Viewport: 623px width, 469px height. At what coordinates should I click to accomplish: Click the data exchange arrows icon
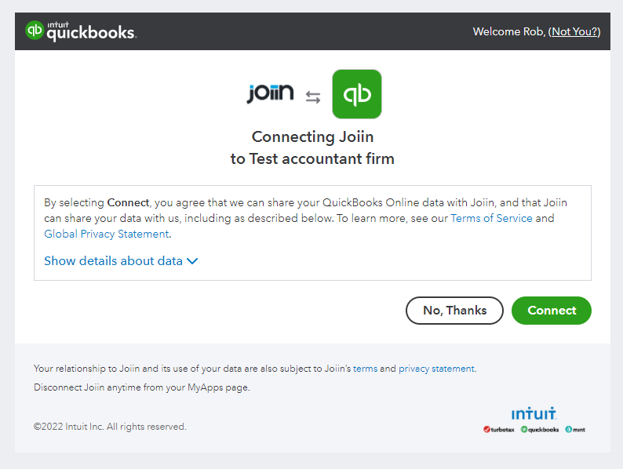[313, 97]
